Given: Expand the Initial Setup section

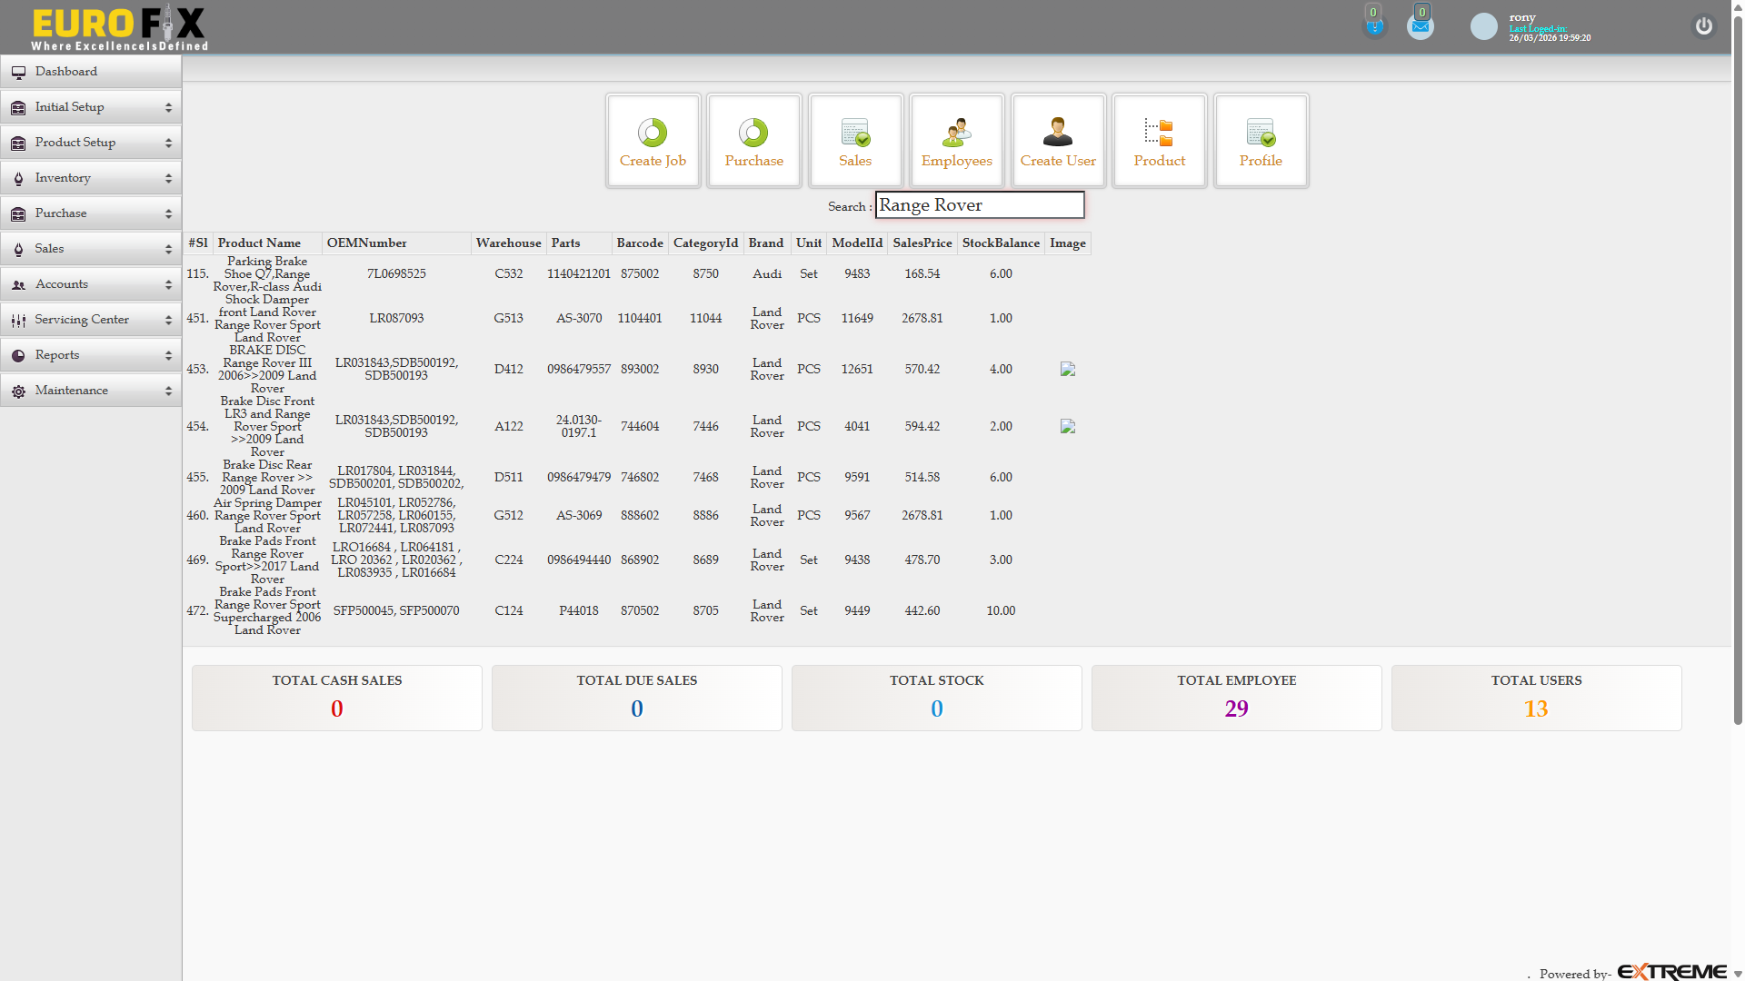Looking at the screenshot, I should [91, 106].
